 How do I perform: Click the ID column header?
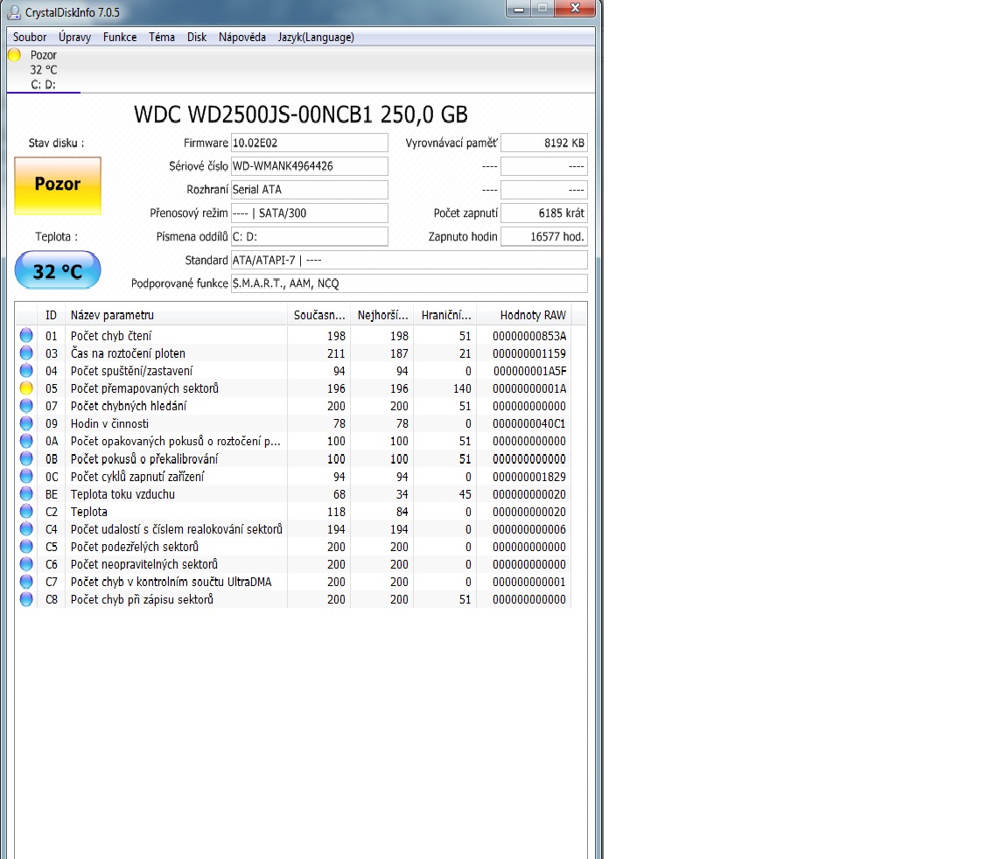pyautogui.click(x=52, y=315)
